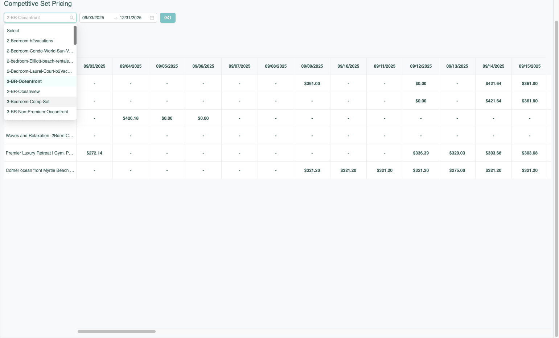Screen dimensions: 559x338
Task: Click the 09/14/2025 column header
Action: (x=493, y=66)
